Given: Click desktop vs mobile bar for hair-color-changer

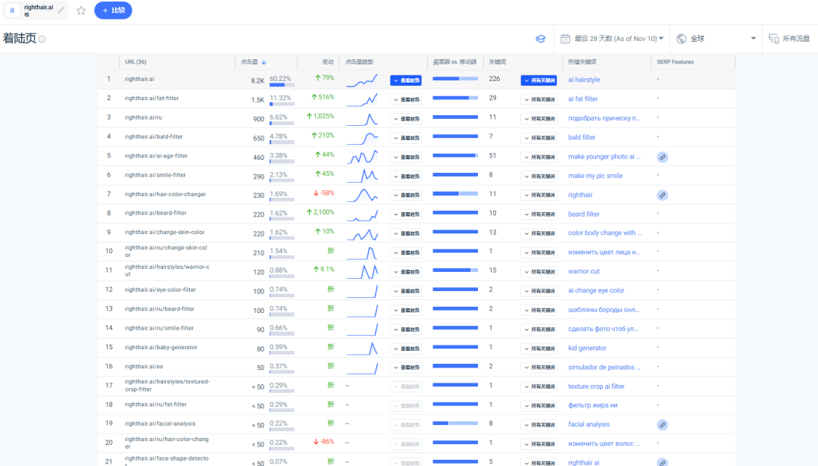Looking at the screenshot, I should click(x=455, y=194).
